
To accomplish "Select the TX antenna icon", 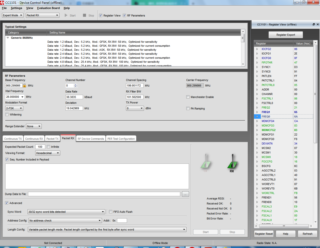I will (x=205, y=162).
